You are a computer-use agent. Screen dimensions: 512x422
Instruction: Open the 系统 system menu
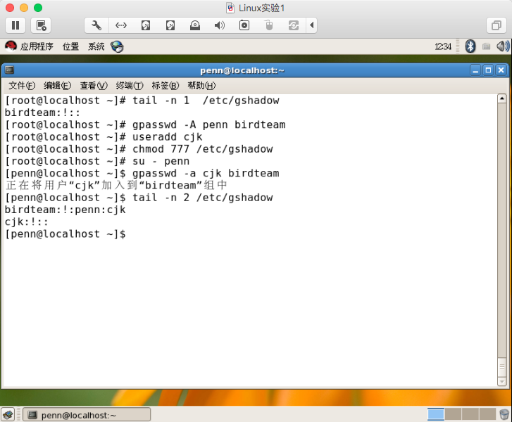point(96,46)
